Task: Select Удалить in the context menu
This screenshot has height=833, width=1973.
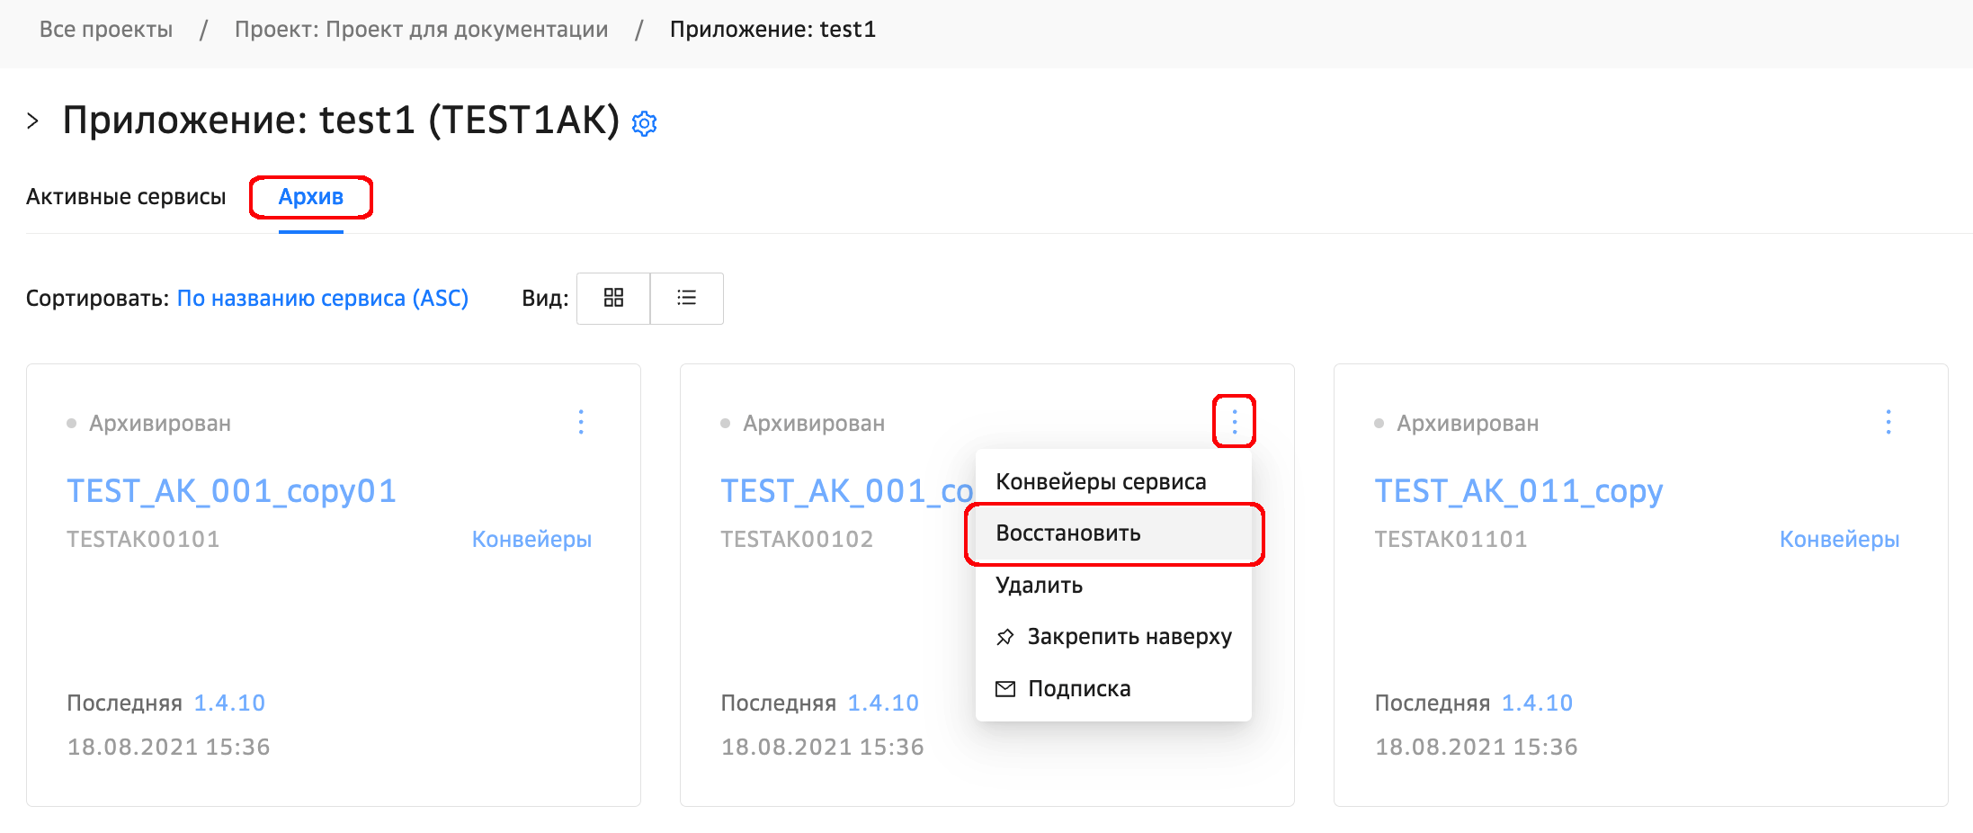Action: click(x=1039, y=586)
